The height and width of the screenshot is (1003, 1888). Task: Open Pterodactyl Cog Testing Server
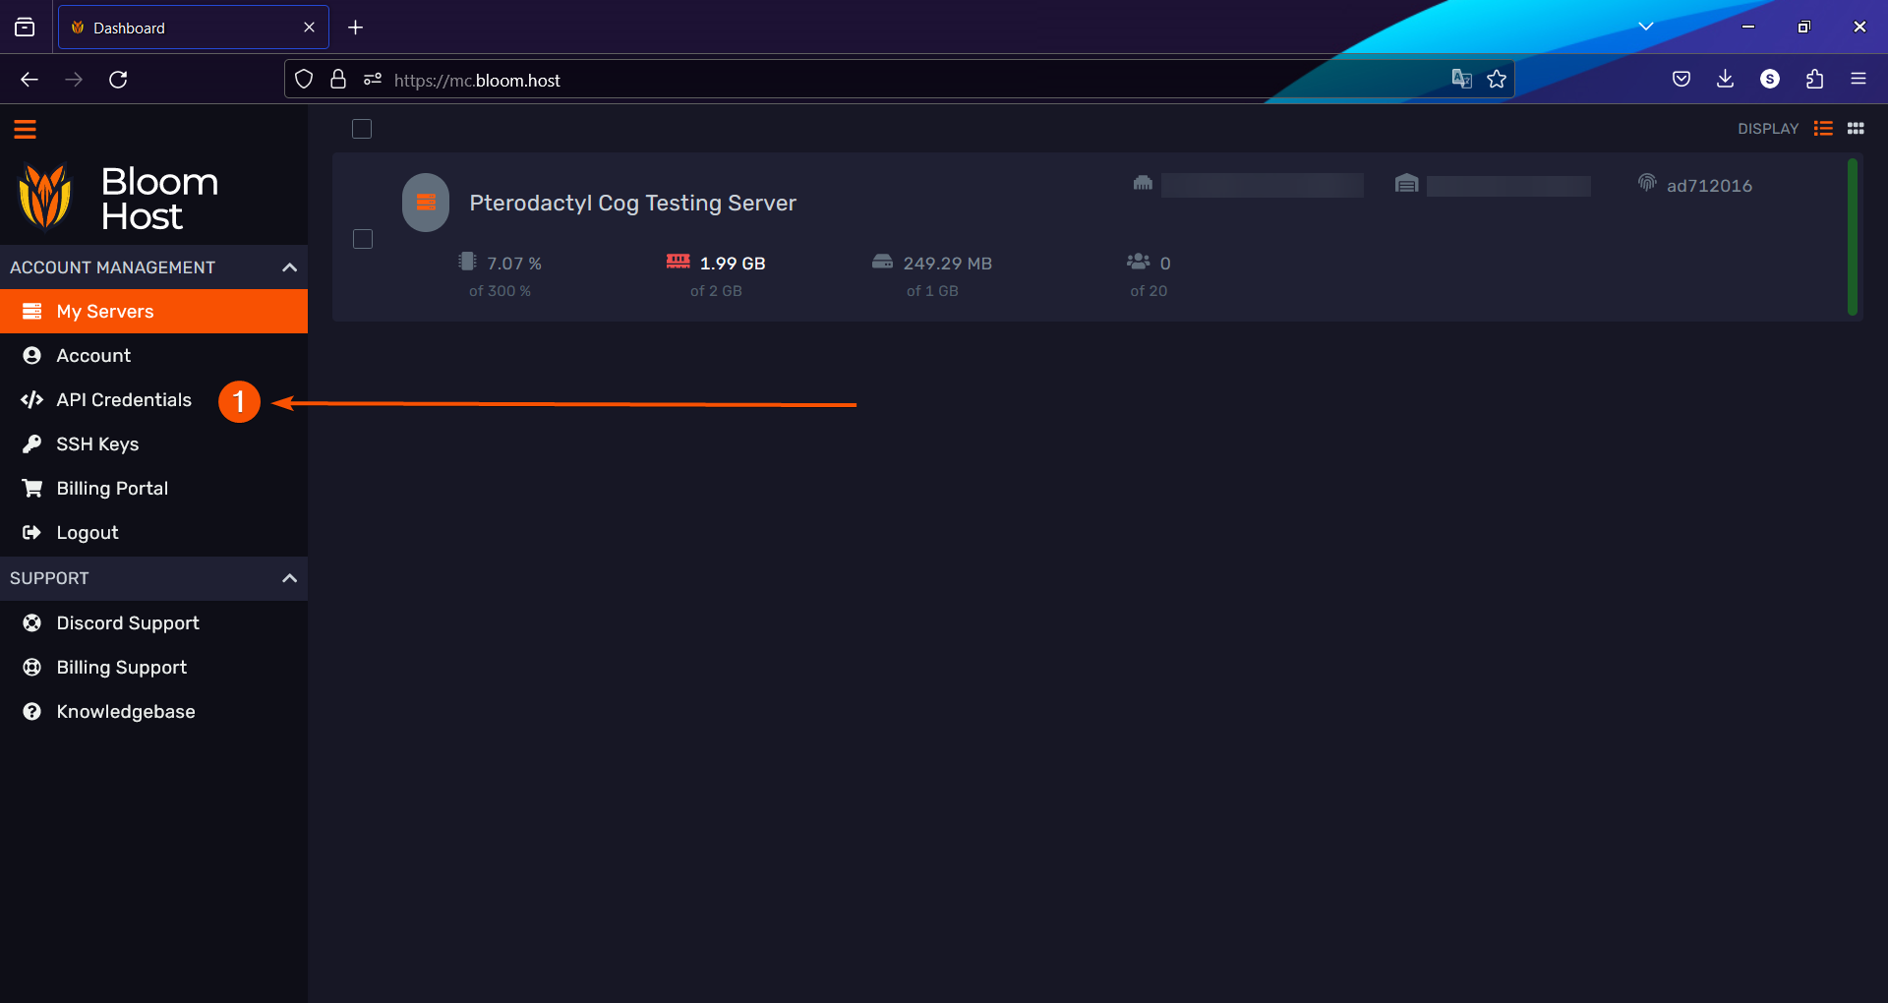coord(632,203)
